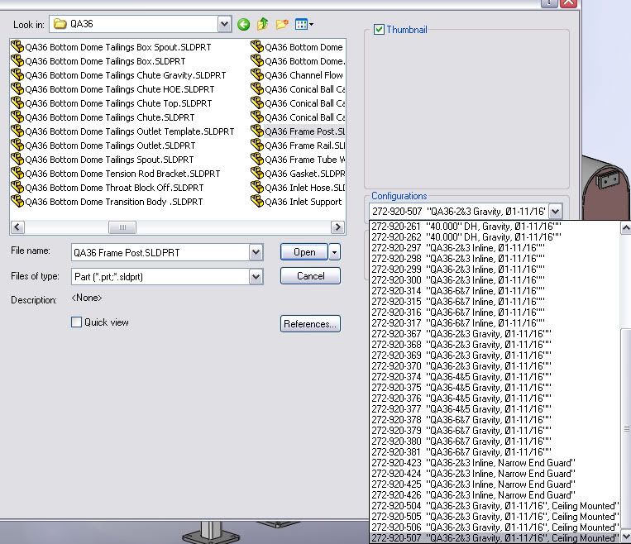Click icon of QA36 Bottom Dome Throat Block Off.SLDPRT
This screenshot has height=544, width=631.
point(17,188)
